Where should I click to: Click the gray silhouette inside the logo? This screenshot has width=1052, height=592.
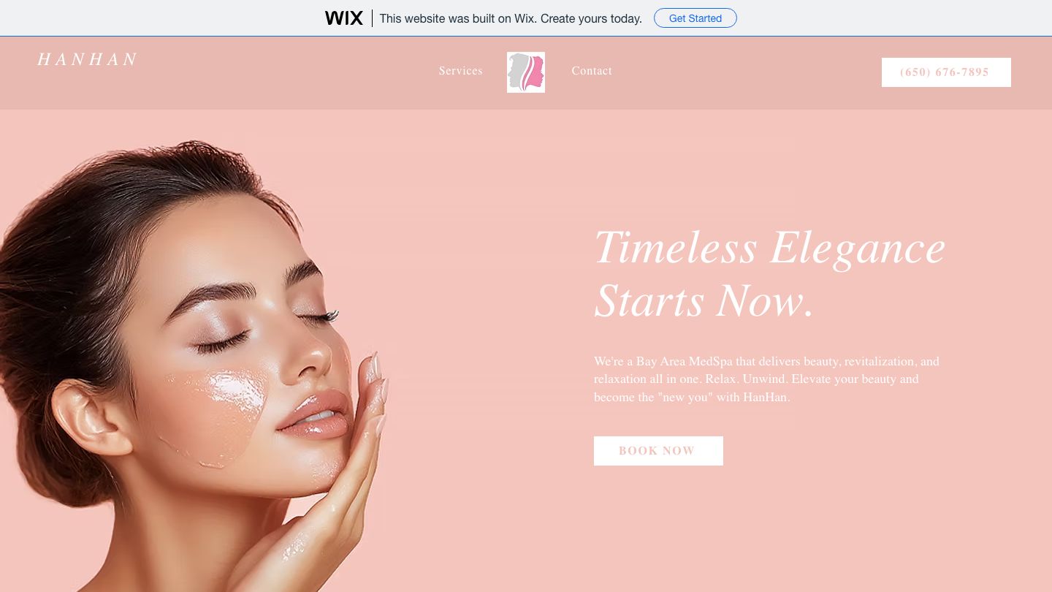point(517,71)
